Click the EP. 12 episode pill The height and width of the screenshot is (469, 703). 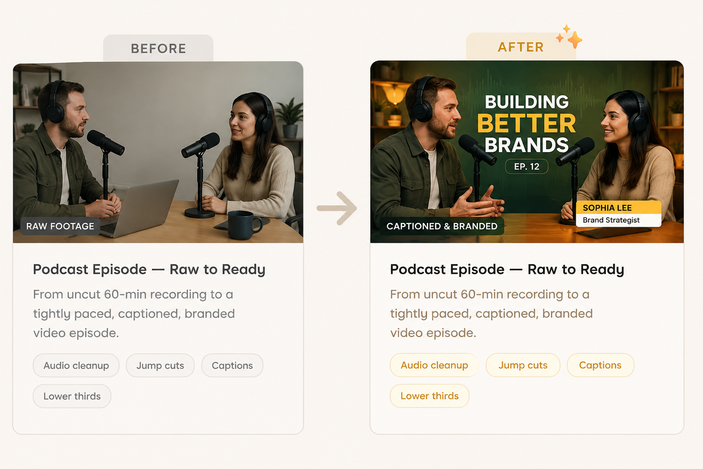(x=527, y=167)
